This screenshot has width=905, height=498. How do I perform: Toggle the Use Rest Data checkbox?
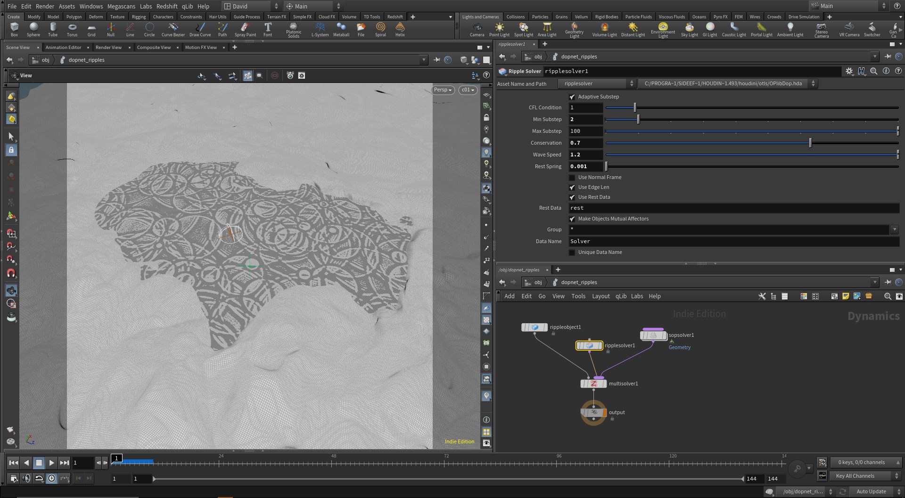coord(572,197)
